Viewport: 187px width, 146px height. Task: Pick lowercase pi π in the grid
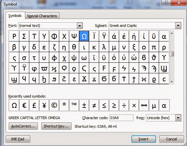[x=154, y=47]
